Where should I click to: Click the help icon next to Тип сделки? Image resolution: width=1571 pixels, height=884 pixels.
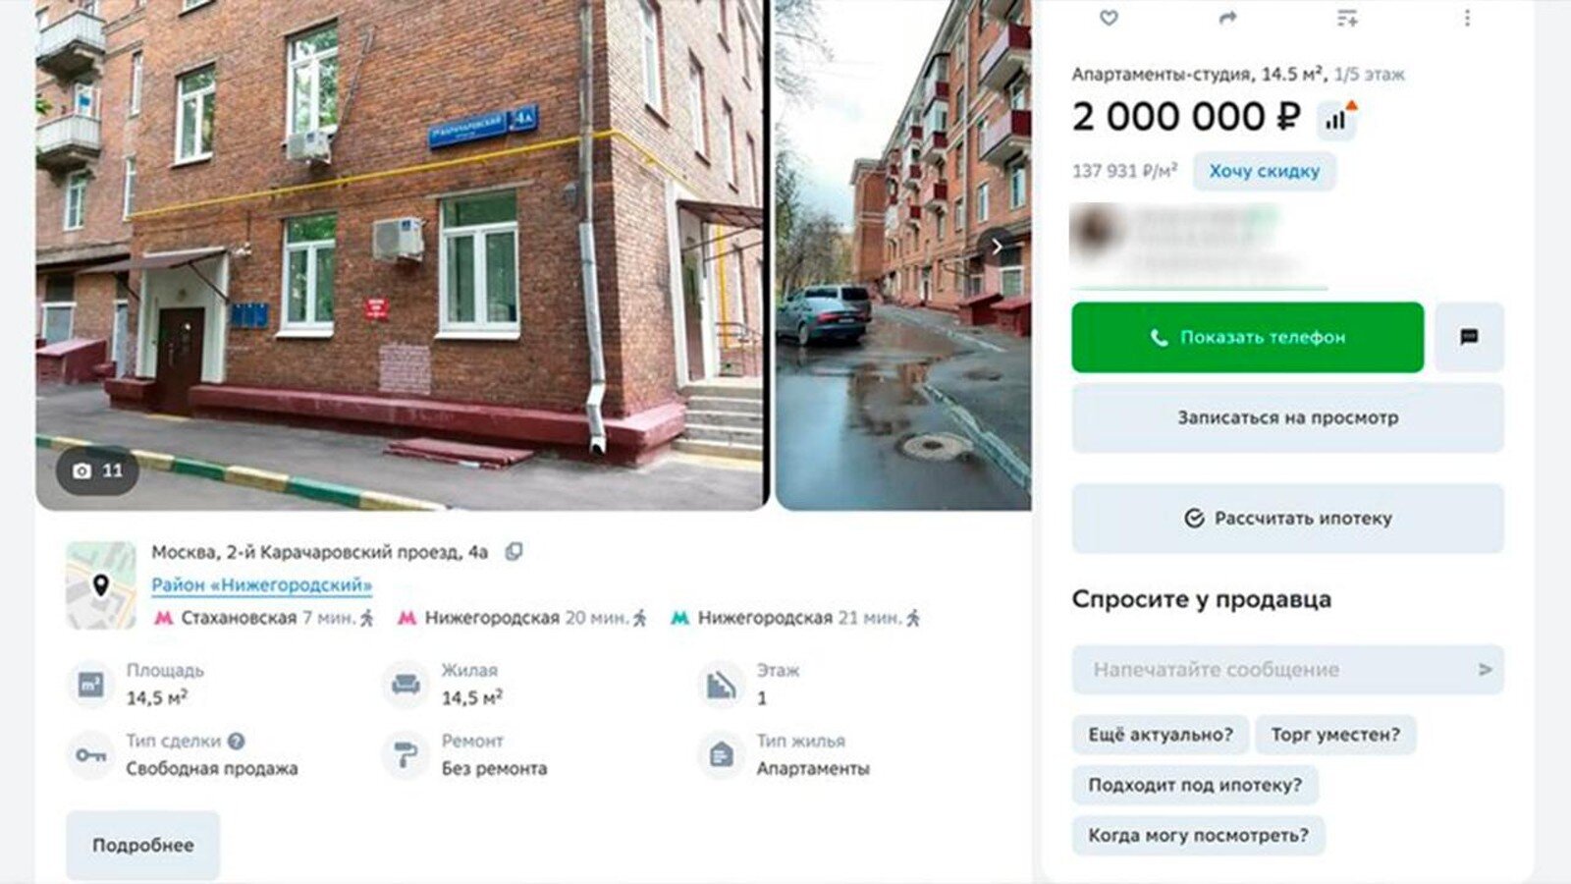coord(237,741)
